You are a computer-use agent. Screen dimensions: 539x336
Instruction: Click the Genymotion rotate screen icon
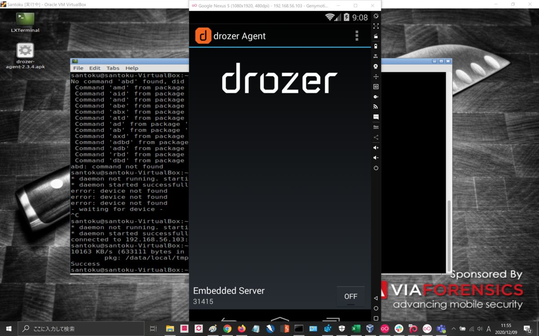(376, 16)
